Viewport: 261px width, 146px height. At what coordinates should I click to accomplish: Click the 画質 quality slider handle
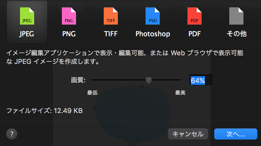(x=149, y=80)
